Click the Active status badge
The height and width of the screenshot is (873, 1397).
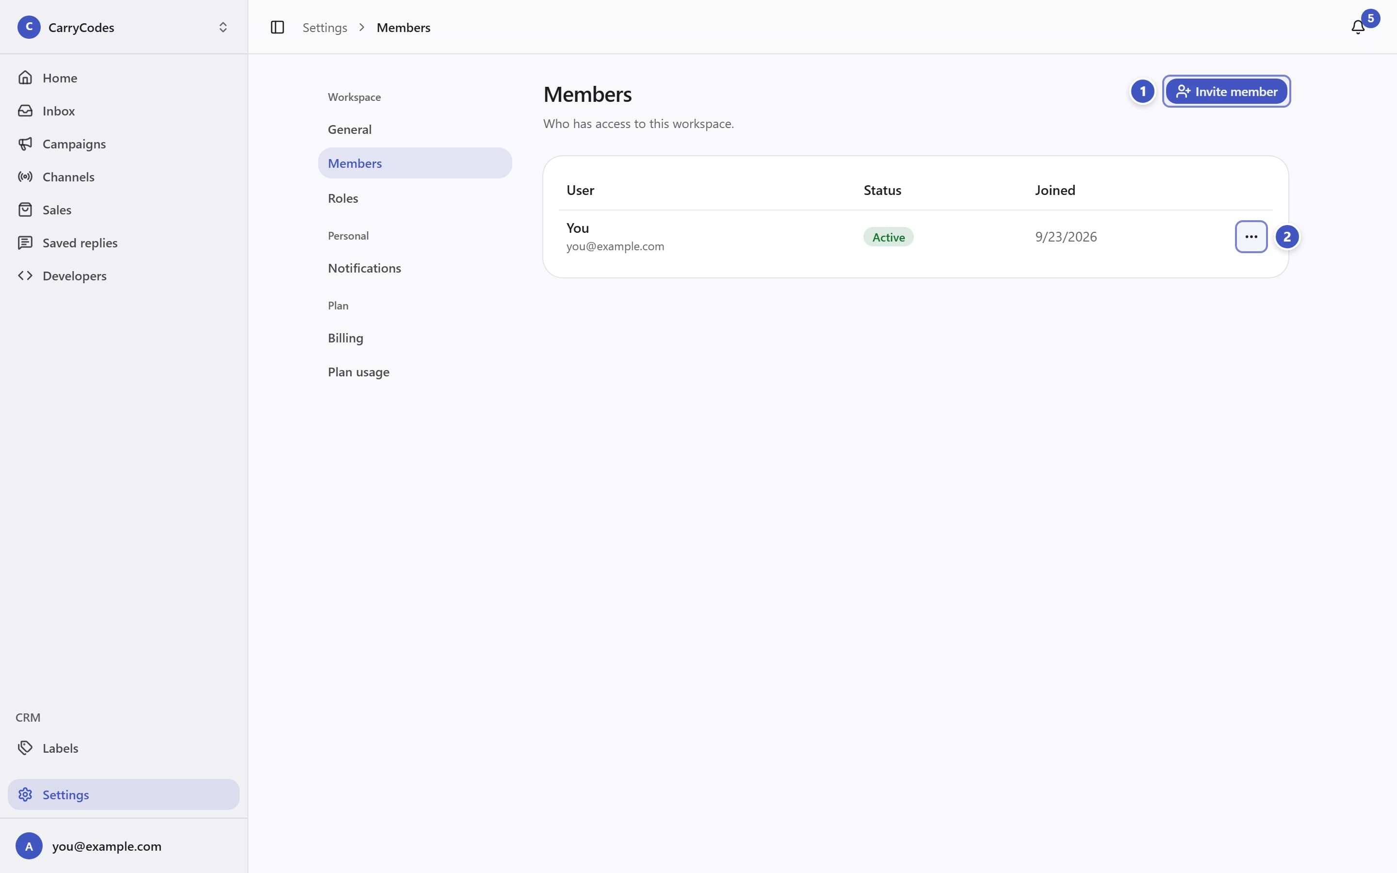pos(888,237)
